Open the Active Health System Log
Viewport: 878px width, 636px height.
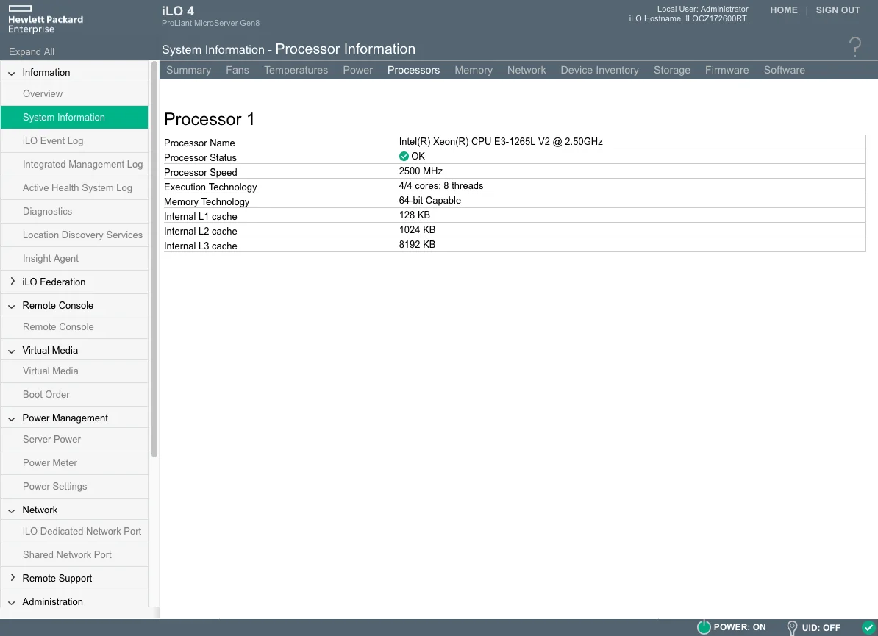[74, 188]
